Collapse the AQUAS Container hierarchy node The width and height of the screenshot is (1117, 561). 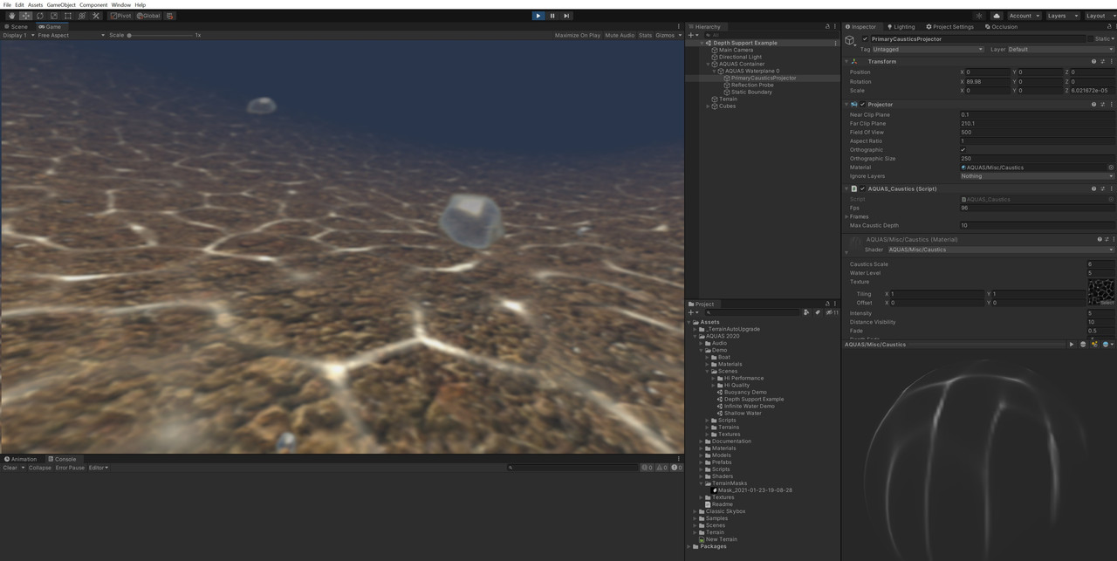709,65
